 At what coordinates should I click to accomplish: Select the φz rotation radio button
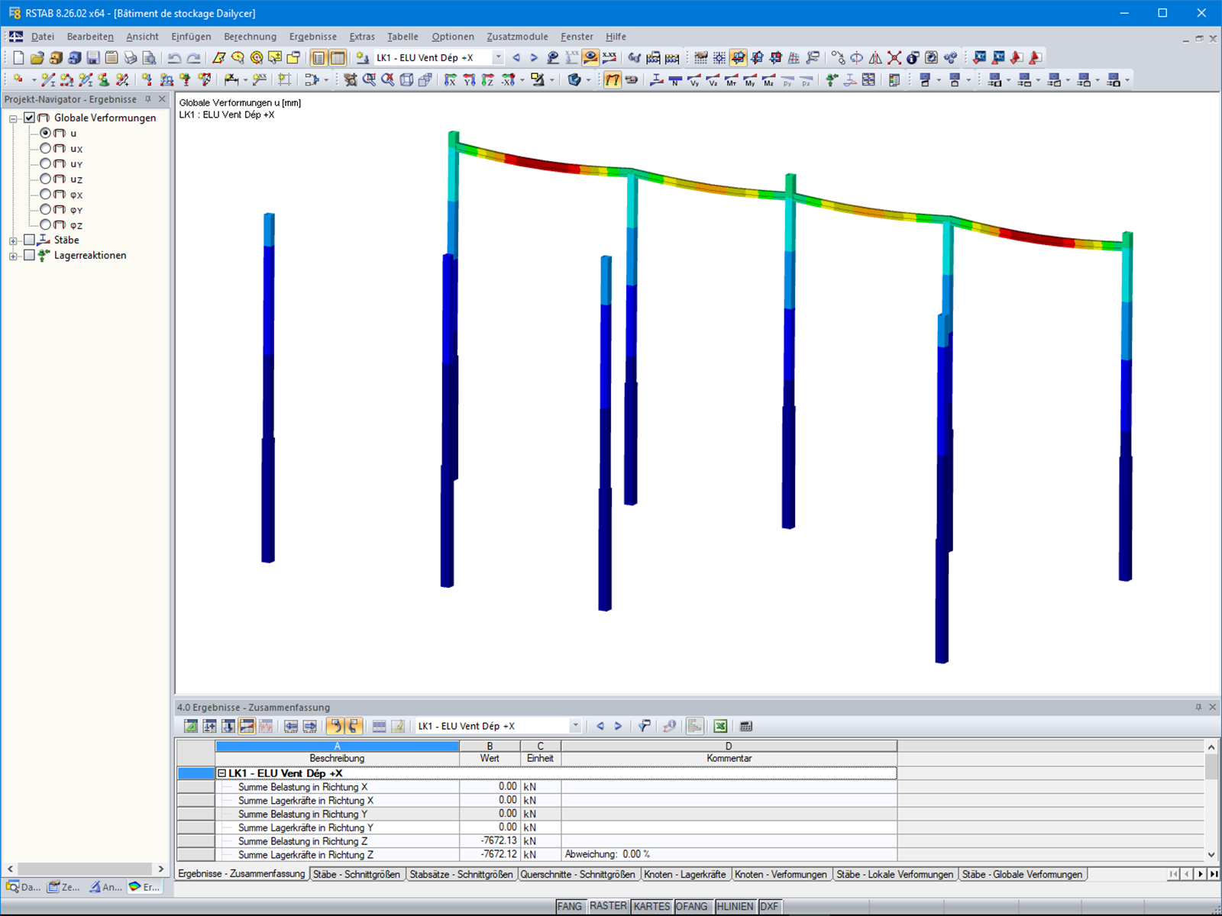46,224
